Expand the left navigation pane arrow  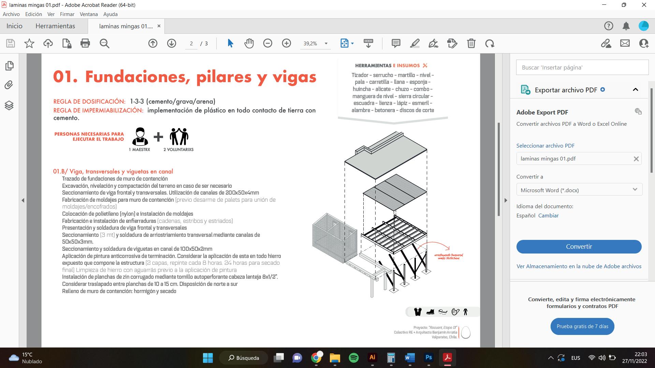coord(23,200)
